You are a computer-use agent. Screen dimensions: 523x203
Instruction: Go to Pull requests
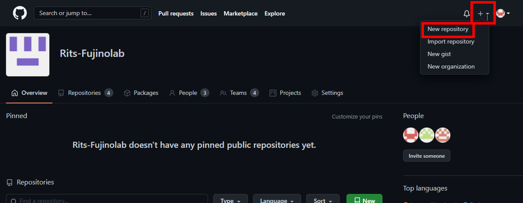click(x=176, y=14)
